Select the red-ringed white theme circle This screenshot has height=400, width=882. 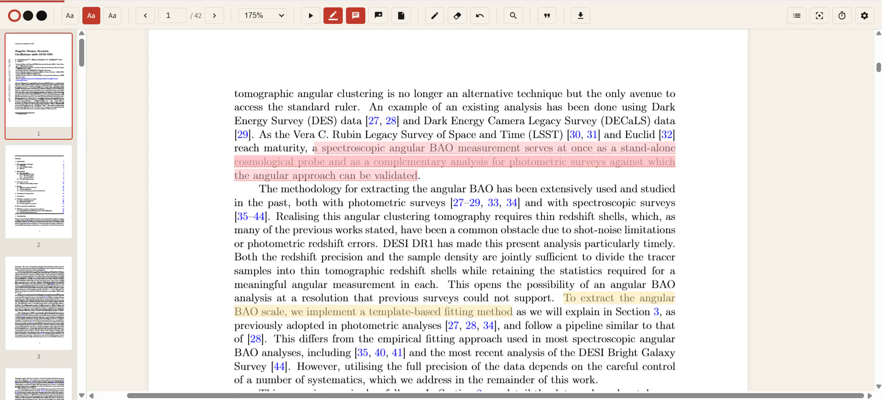pos(15,16)
